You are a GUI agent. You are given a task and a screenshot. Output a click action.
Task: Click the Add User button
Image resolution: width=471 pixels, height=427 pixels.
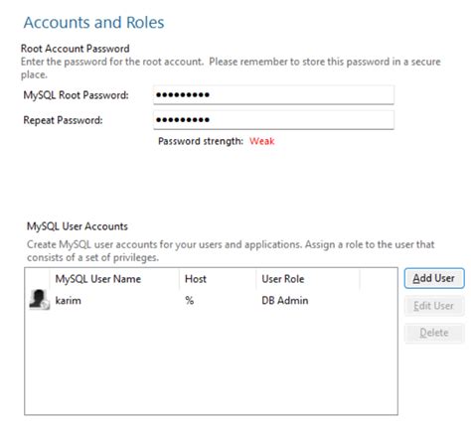tap(434, 278)
